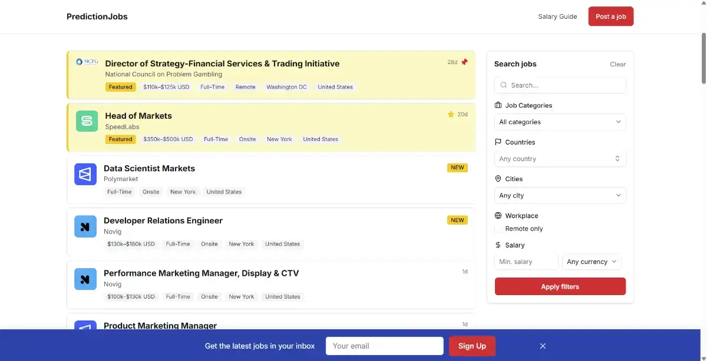This screenshot has width=707, height=361.
Task: Click the Featured badge on Head of Markets
Action: coord(120,139)
